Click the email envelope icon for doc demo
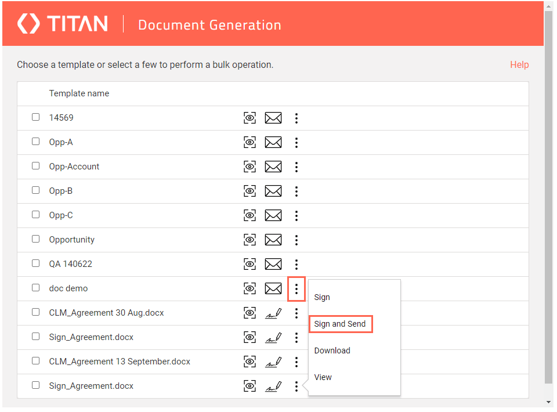This screenshot has width=557, height=412. tap(273, 289)
